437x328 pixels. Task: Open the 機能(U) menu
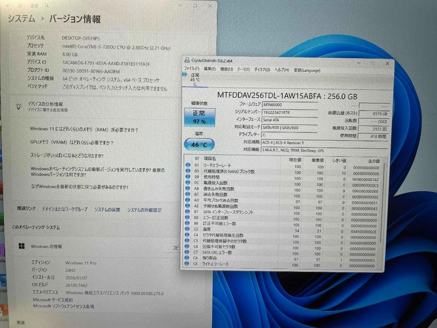pos(226,69)
